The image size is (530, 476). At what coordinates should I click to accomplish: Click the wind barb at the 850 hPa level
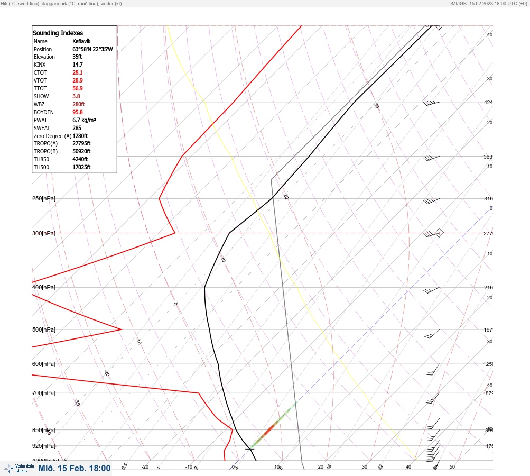(x=433, y=435)
